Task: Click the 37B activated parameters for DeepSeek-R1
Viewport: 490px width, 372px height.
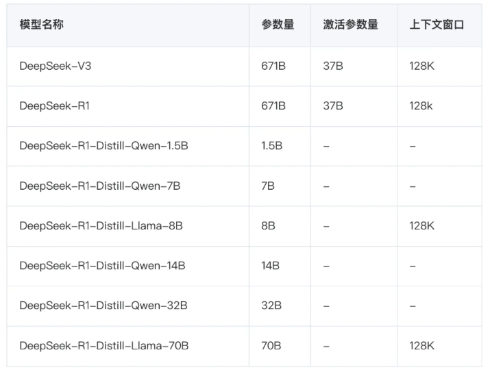Action: (333, 106)
